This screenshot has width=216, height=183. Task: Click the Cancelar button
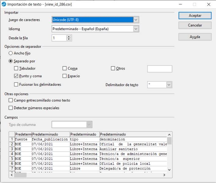coord(195,25)
